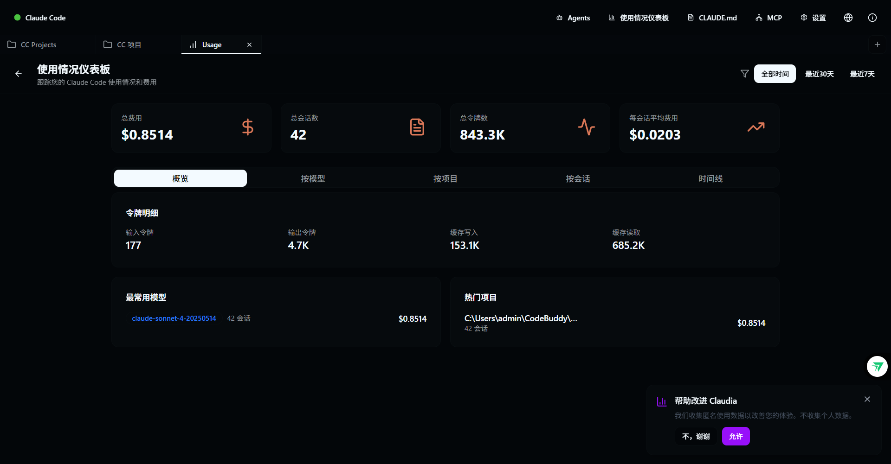Click '42 会话' next to the model name
Screen dimensions: 891x464
tap(239, 318)
